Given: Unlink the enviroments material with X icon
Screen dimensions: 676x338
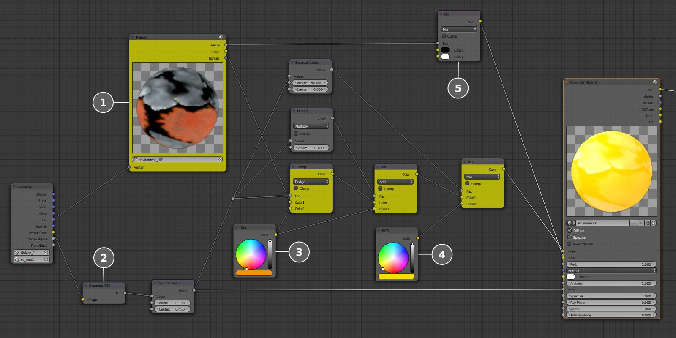Looking at the screenshot, I should [x=654, y=223].
